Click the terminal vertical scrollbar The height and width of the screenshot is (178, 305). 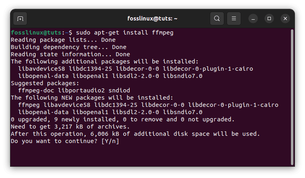tap(292, 97)
